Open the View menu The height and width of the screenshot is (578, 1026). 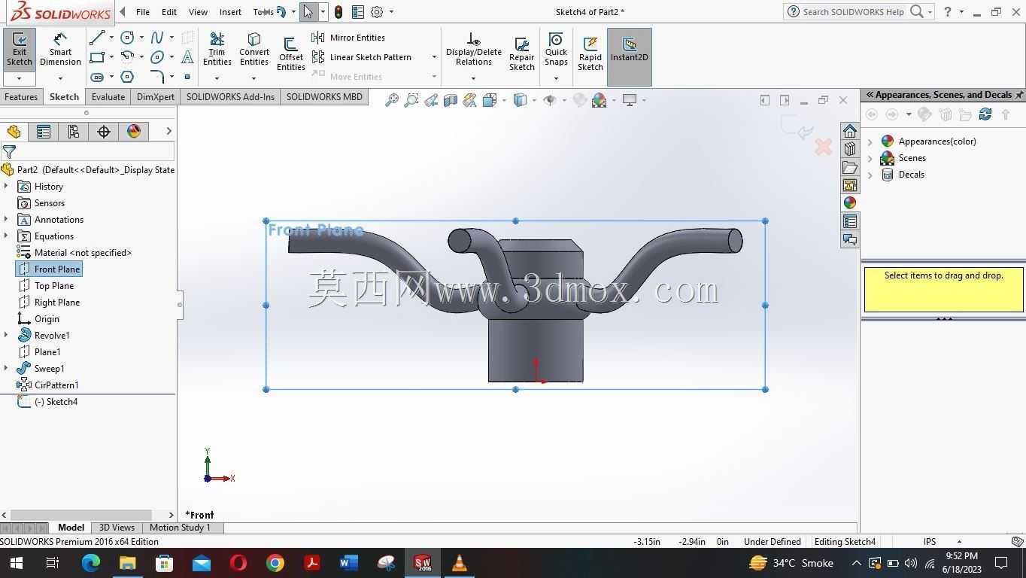click(198, 12)
